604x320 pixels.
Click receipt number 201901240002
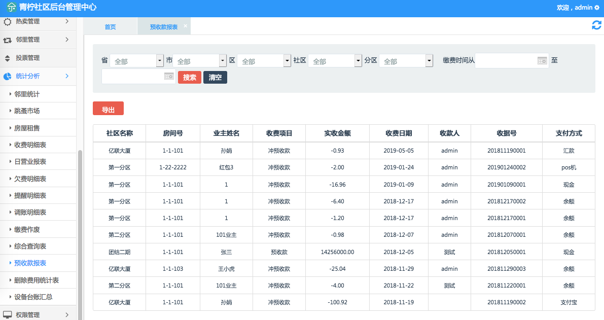[506, 167]
